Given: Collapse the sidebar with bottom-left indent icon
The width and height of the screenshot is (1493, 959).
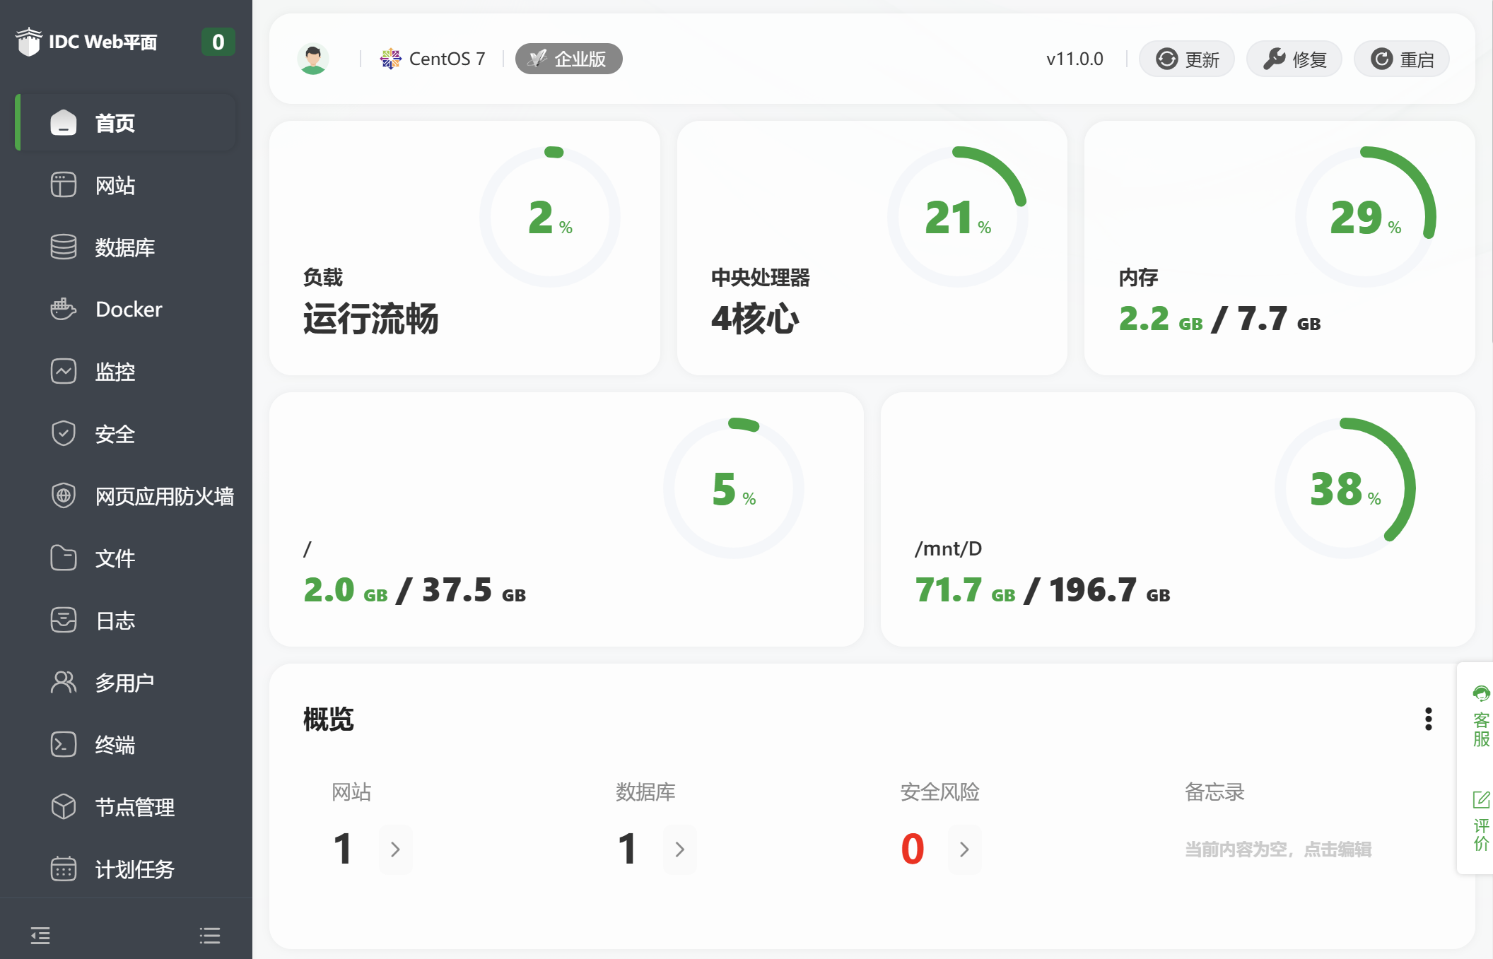Looking at the screenshot, I should click(x=40, y=936).
